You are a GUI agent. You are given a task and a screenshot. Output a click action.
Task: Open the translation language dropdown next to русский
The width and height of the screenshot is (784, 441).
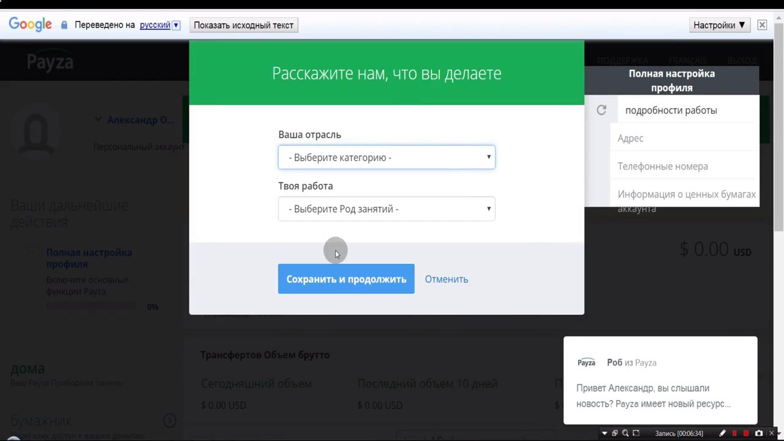(x=176, y=25)
